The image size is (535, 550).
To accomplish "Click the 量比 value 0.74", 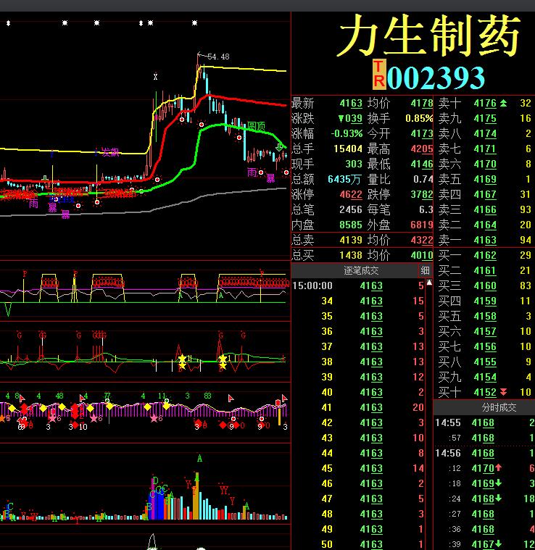I will 423,179.
